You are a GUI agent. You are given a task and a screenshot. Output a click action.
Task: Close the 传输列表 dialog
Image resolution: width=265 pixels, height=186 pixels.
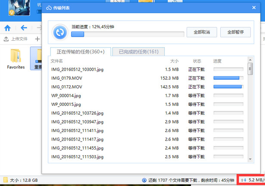pos(254,8)
